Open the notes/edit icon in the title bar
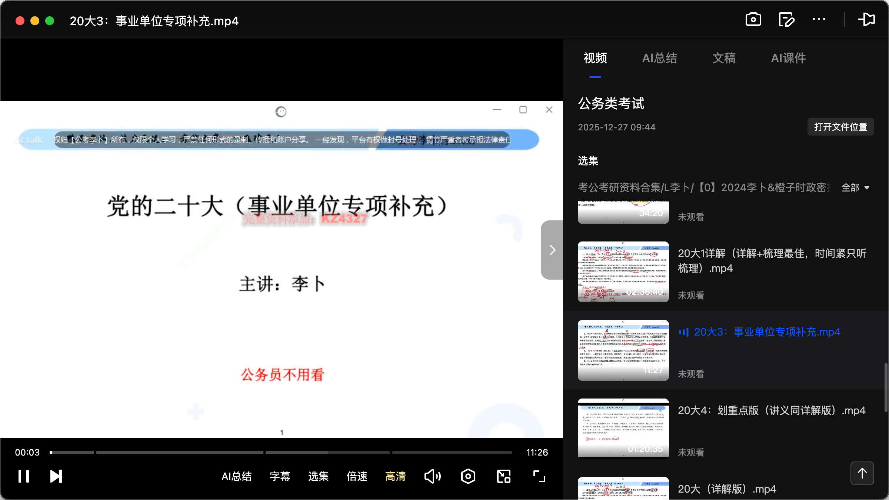The height and width of the screenshot is (500, 889). pos(786,19)
